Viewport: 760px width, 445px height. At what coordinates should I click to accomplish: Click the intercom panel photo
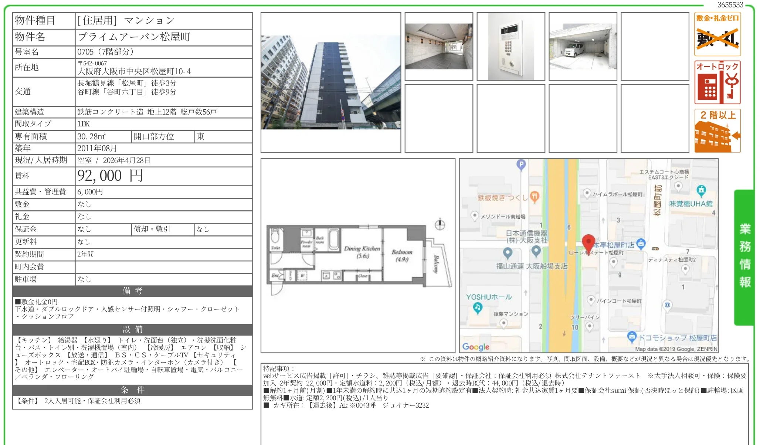click(x=512, y=47)
